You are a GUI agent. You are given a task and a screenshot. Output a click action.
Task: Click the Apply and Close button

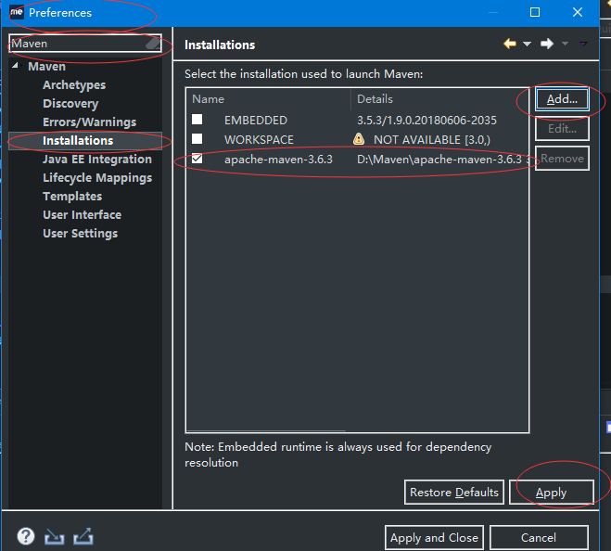click(434, 538)
